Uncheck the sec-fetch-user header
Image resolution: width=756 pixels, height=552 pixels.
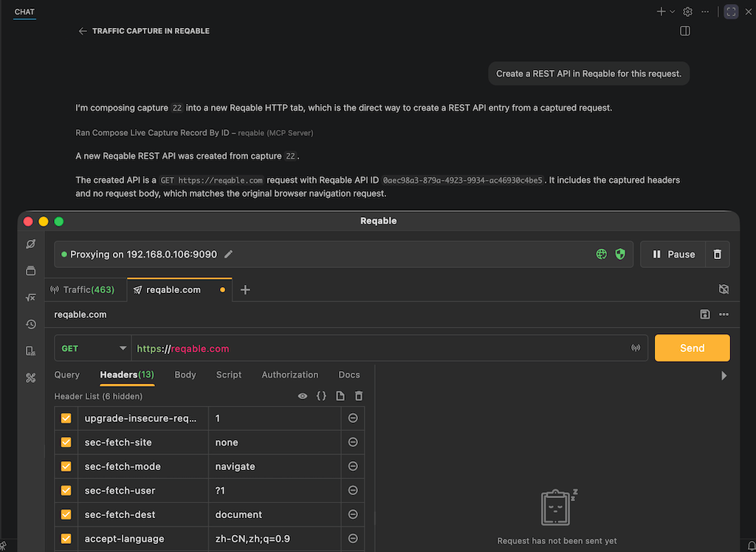tap(66, 490)
